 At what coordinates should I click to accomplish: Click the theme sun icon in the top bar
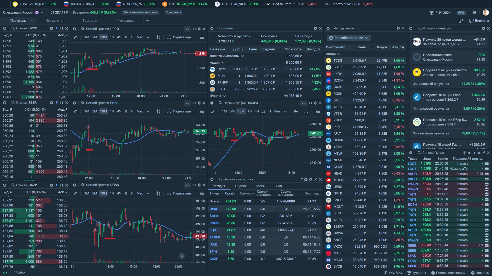pos(474,13)
